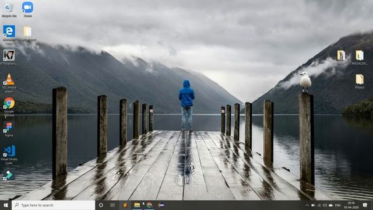
Task: Open Cortana from the taskbar
Action: 101,205
